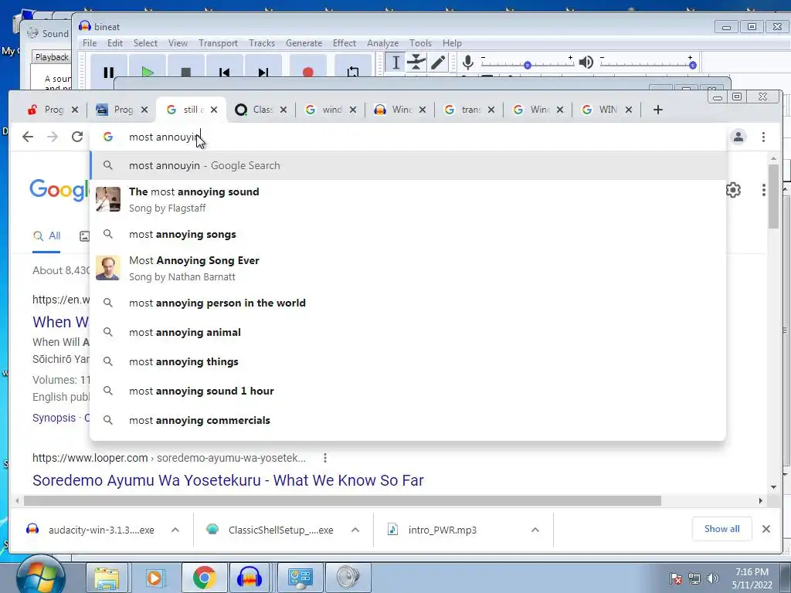Image resolution: width=791 pixels, height=593 pixels.
Task: Go forward in Chrome
Action: coord(53,137)
